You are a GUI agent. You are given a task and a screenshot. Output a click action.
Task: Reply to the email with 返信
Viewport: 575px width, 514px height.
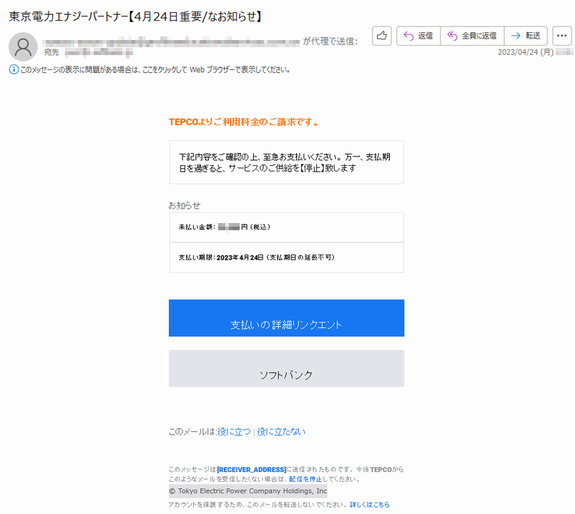418,36
